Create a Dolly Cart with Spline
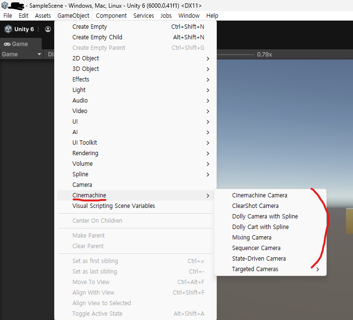353x320 pixels. tap(271, 227)
